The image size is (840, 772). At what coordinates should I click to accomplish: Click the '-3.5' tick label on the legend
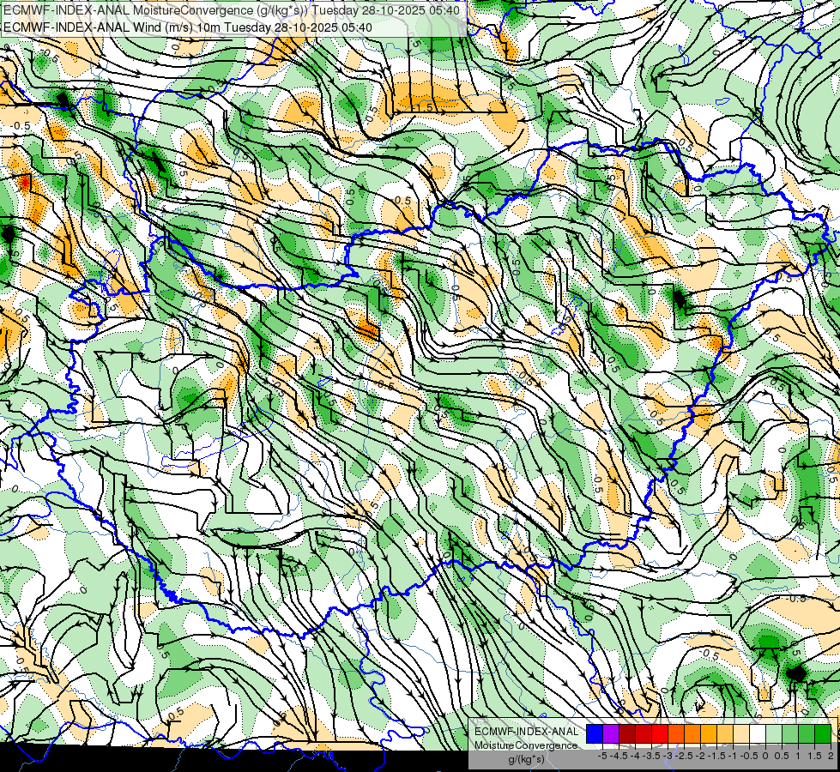pos(651,756)
